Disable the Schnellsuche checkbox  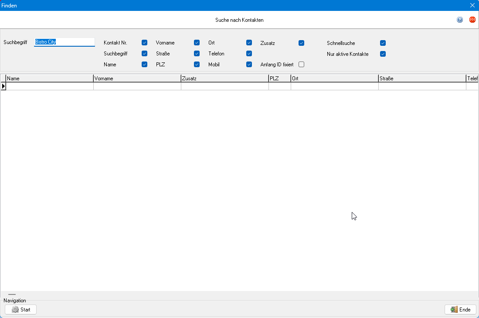pos(383,43)
